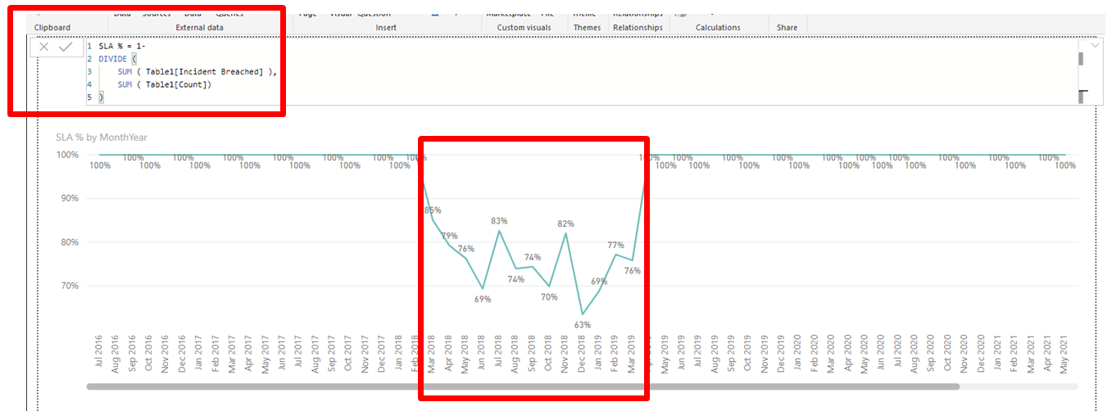Select the chart title SLA % by MonthYear
The image size is (1112, 411).
pyautogui.click(x=102, y=138)
